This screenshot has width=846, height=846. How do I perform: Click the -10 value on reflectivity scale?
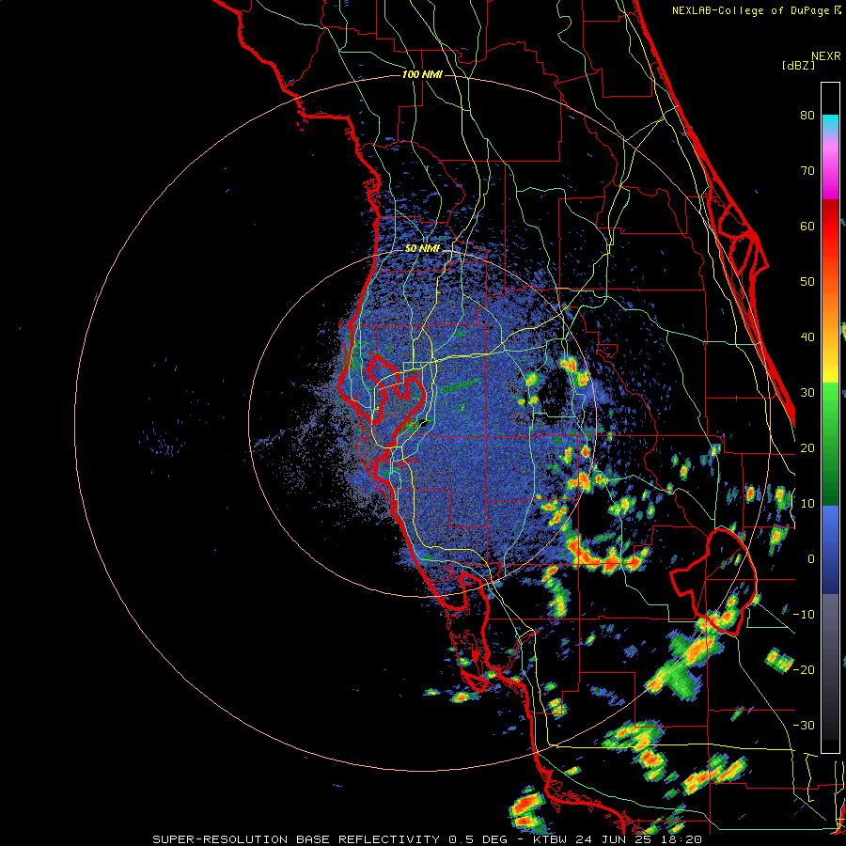pos(804,615)
